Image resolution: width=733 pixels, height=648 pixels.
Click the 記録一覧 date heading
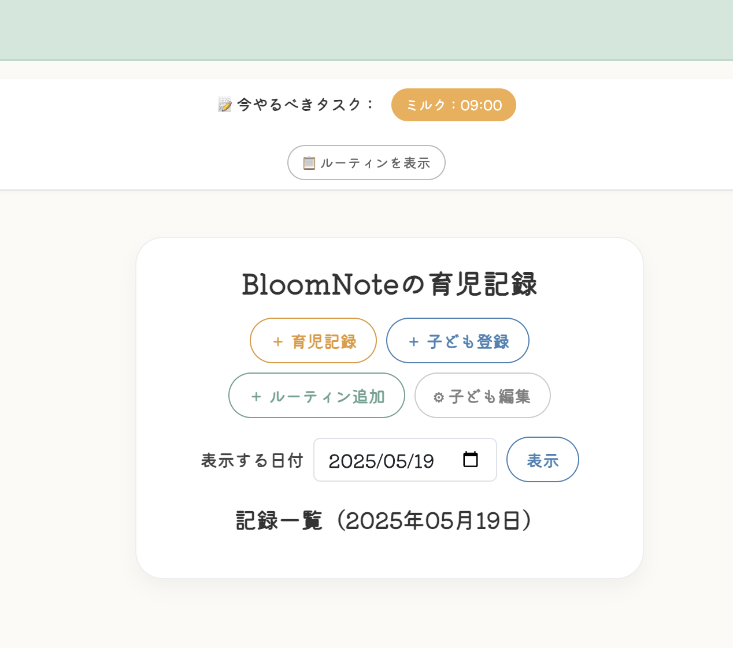tap(384, 520)
